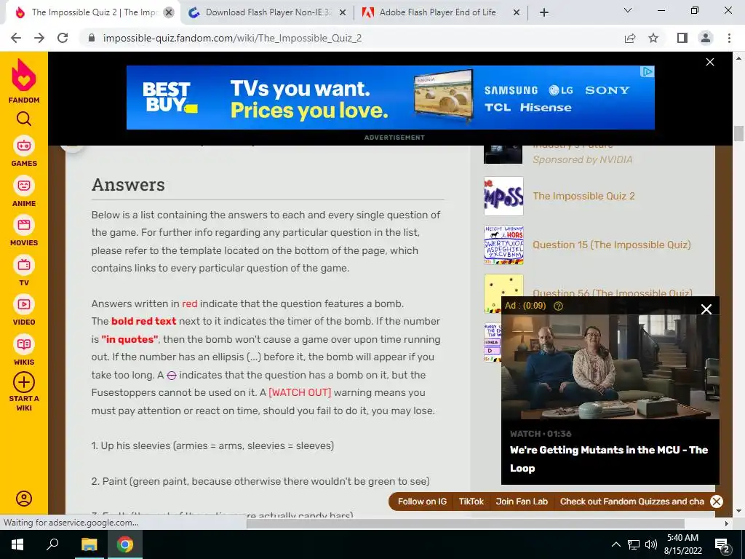Viewport: 745px width, 559px height.
Task: Go back with browser back arrow
Action: (16, 38)
